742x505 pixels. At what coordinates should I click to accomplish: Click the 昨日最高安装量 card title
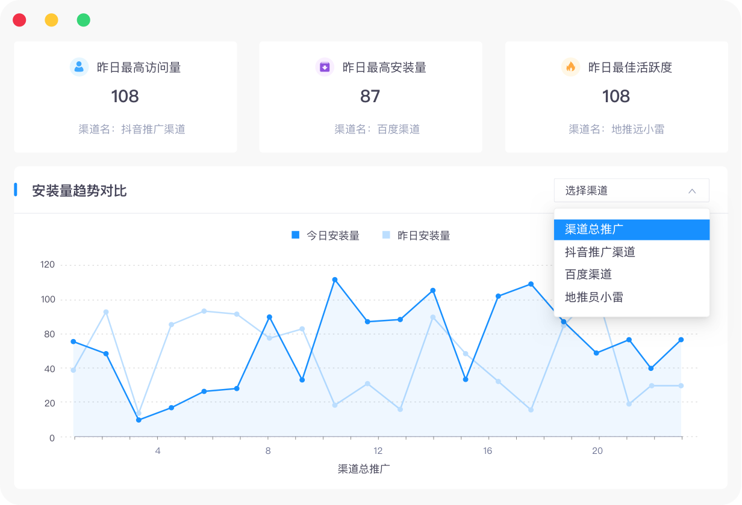click(x=384, y=67)
